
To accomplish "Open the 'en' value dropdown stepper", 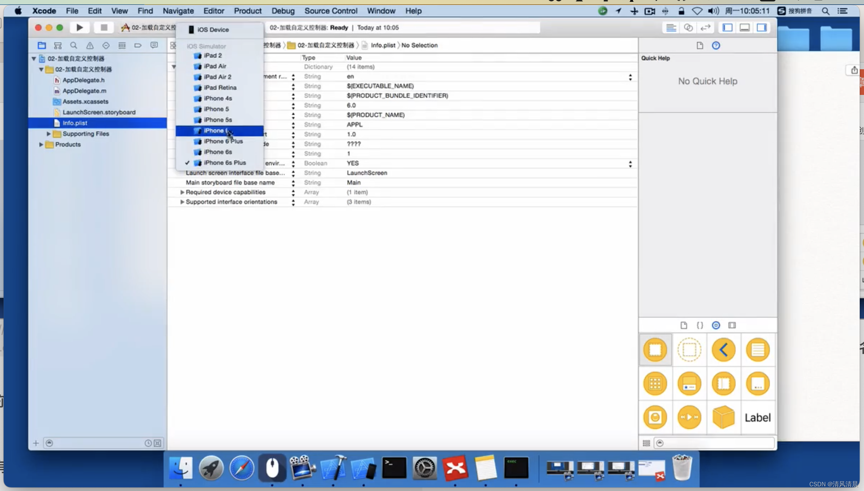I will click(630, 77).
